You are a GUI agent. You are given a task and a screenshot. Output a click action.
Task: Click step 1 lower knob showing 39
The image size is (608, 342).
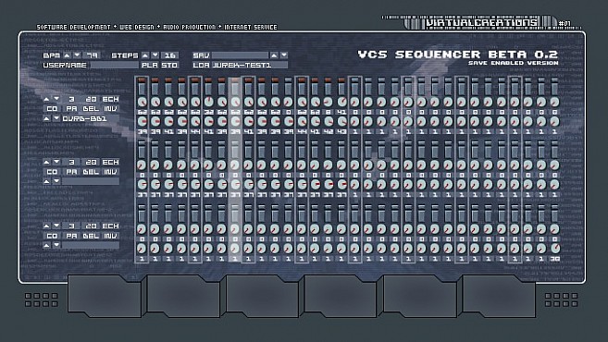click(x=142, y=122)
